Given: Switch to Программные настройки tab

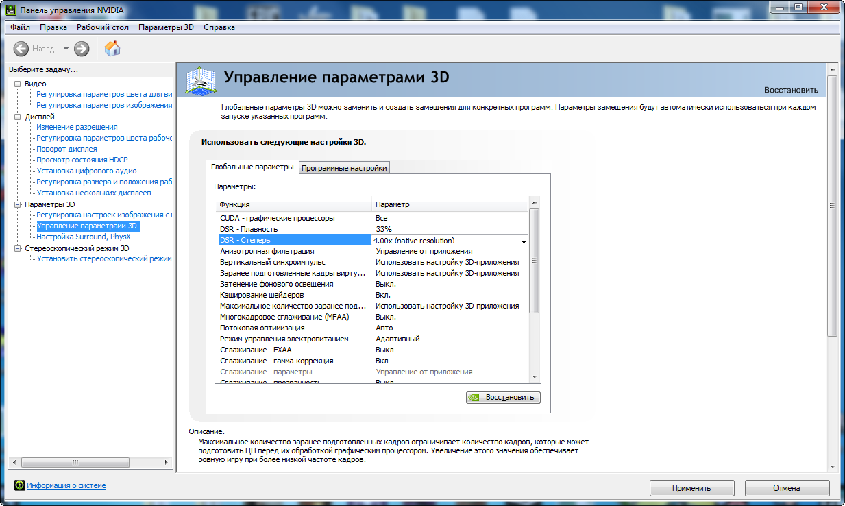Looking at the screenshot, I should point(345,168).
